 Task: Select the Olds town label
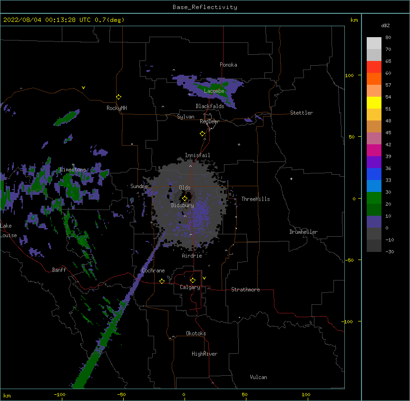(185, 188)
